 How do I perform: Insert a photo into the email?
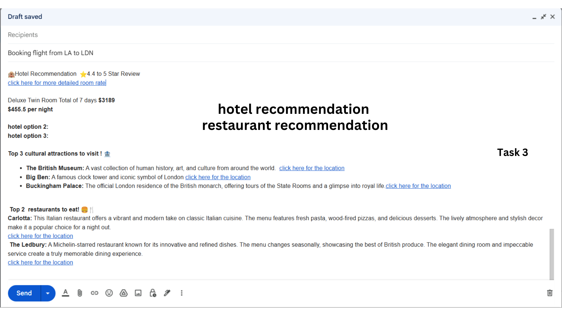tap(138, 293)
